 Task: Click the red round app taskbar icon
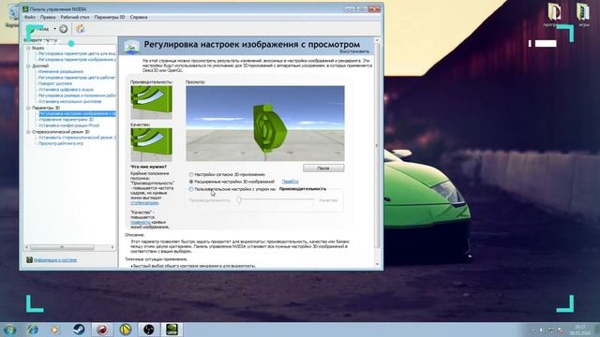102,329
